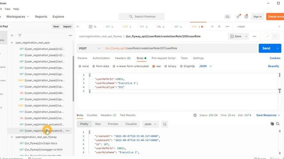Open the settings gear icon
Screen dimensions: 284x159
tap(246, 16)
